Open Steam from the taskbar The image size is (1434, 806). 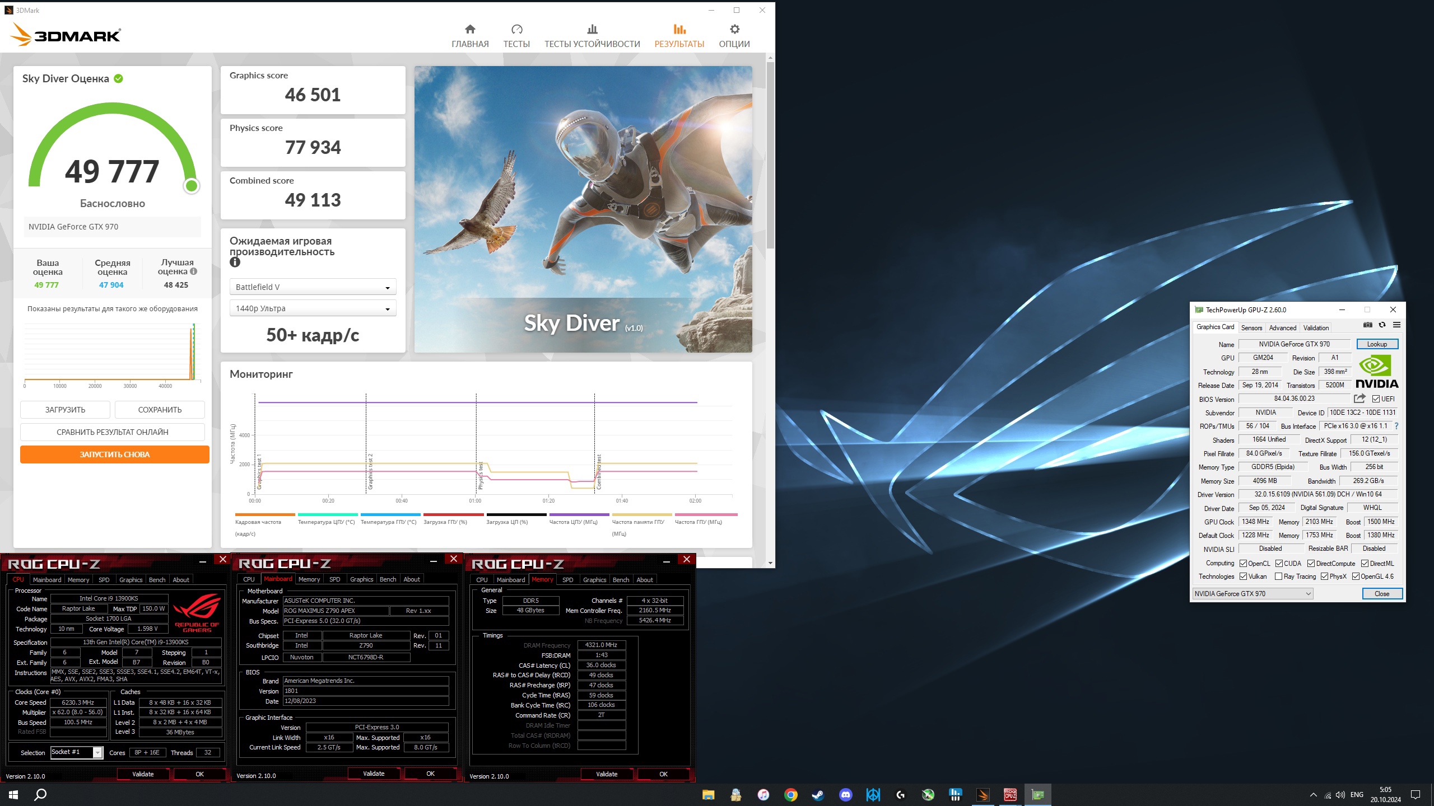click(818, 794)
